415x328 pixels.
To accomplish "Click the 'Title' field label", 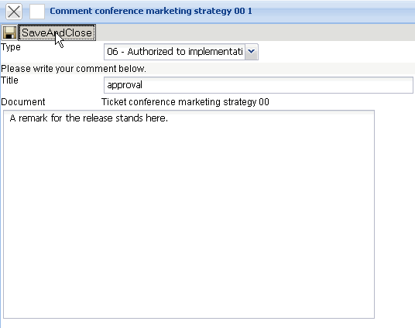I will pyautogui.click(x=9, y=80).
